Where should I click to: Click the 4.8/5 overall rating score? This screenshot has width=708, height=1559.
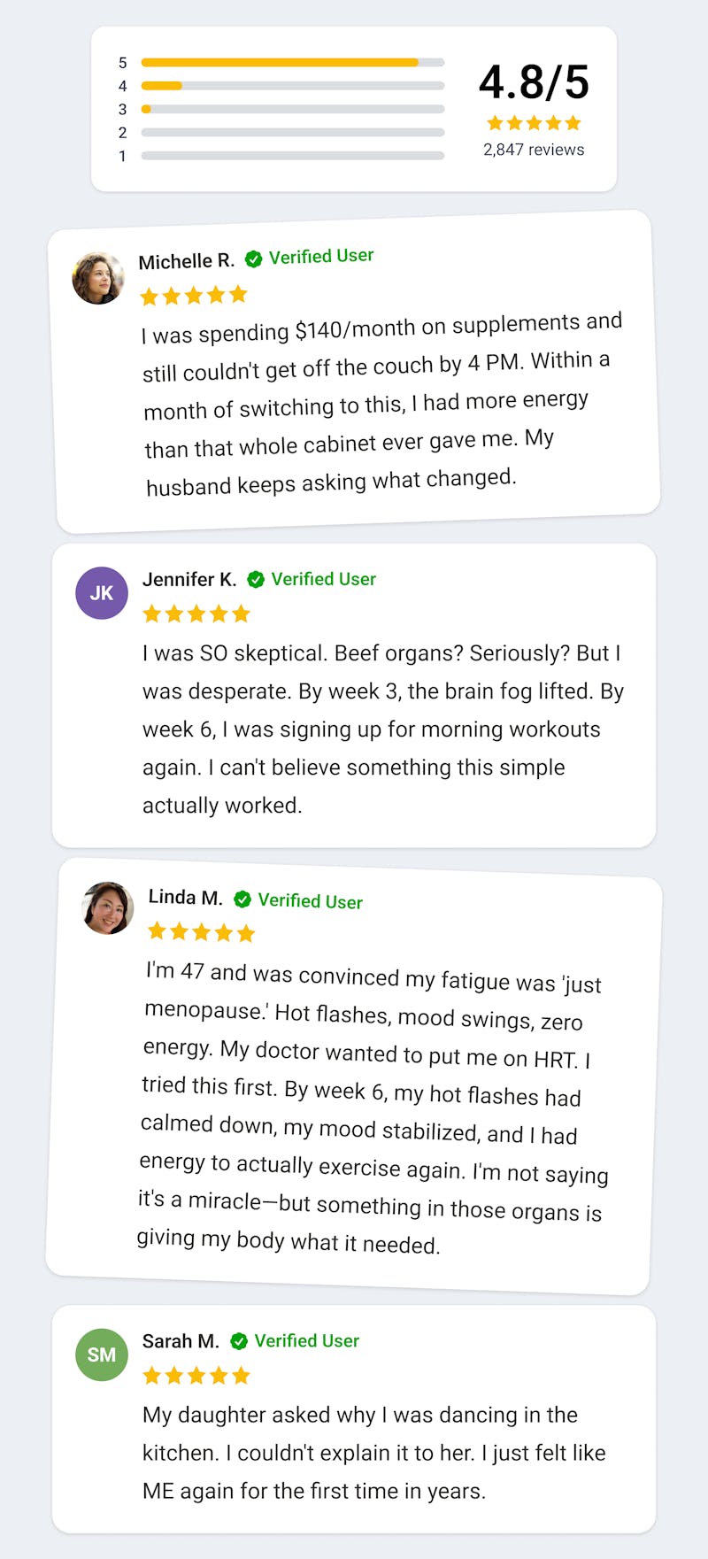point(534,82)
